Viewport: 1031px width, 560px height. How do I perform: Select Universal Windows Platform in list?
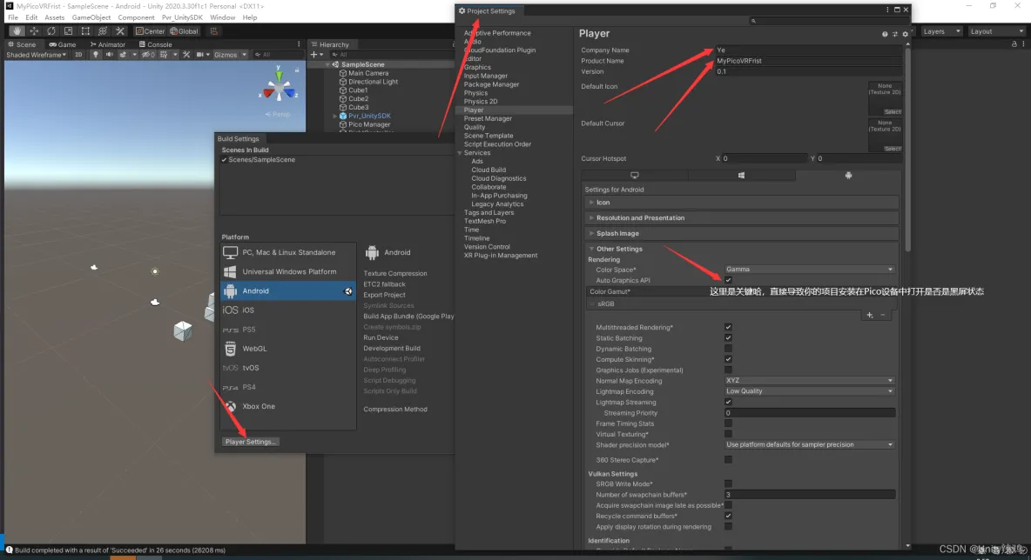288,272
